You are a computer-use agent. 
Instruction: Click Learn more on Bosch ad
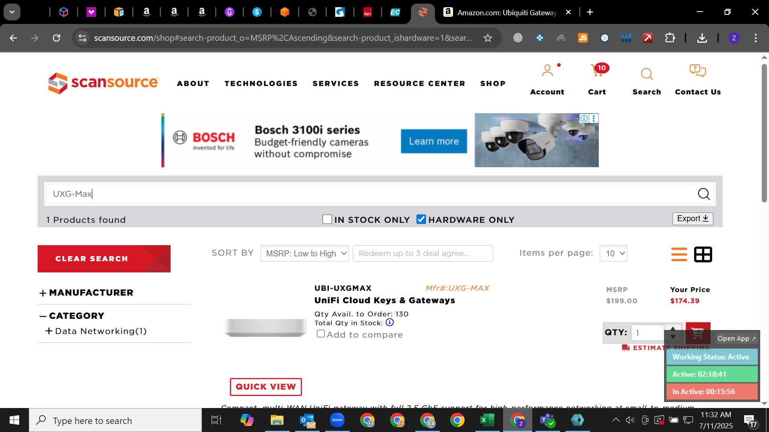pos(434,141)
